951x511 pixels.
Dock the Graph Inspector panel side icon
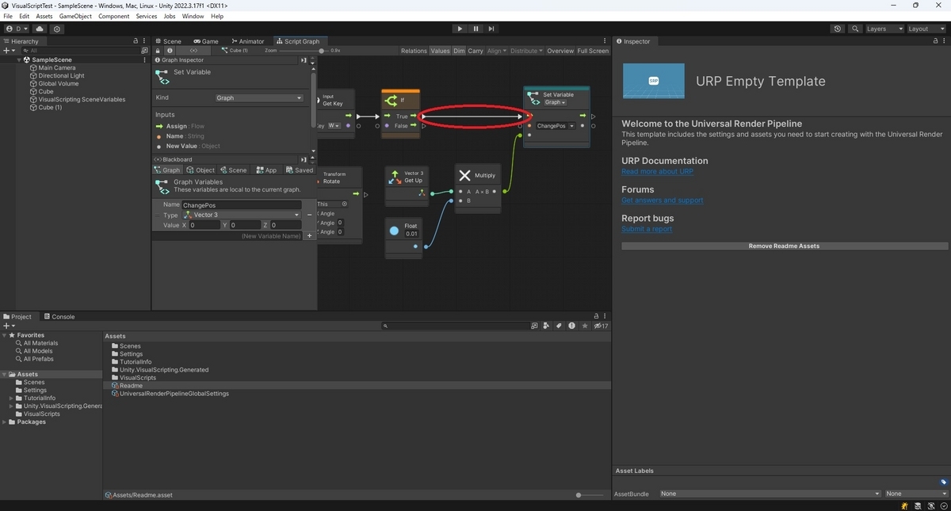point(304,60)
